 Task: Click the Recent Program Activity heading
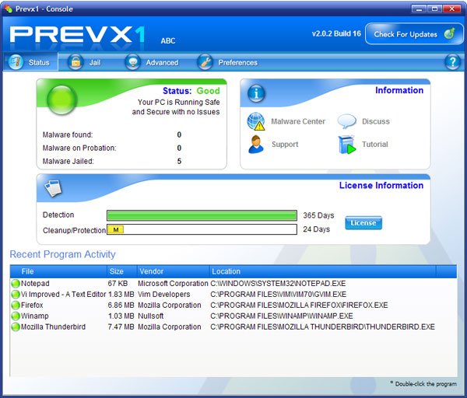coord(62,254)
